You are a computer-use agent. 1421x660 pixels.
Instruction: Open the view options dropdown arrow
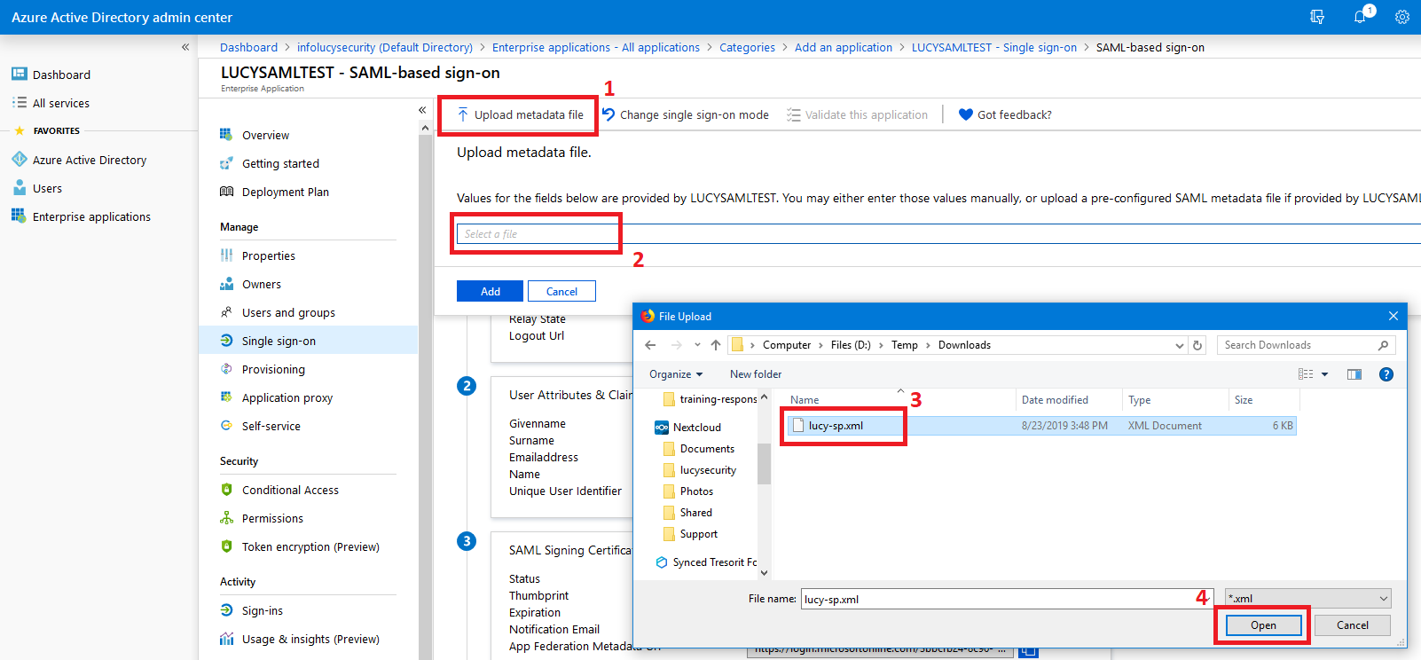coord(1324,374)
